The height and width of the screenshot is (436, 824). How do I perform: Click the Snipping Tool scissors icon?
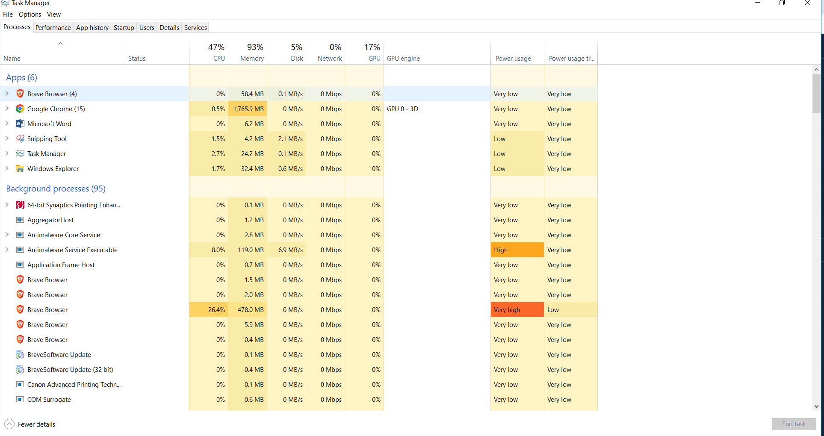point(20,138)
